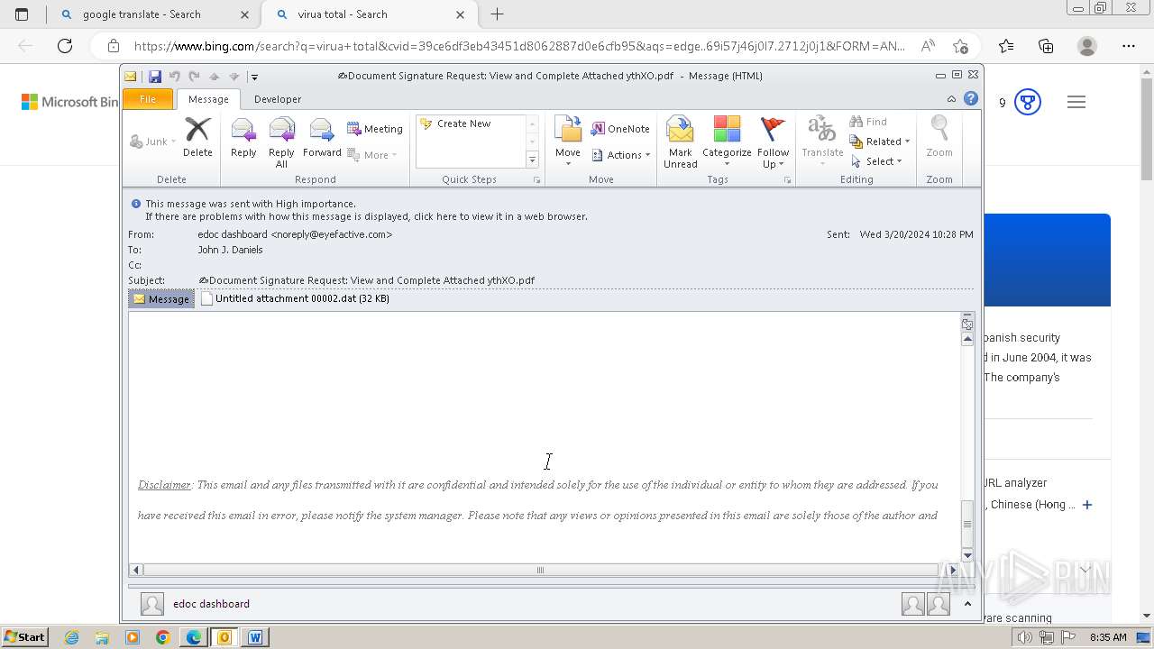Click the horizontal scrollbar thumb in message
The image size is (1154, 649).
tap(540, 570)
